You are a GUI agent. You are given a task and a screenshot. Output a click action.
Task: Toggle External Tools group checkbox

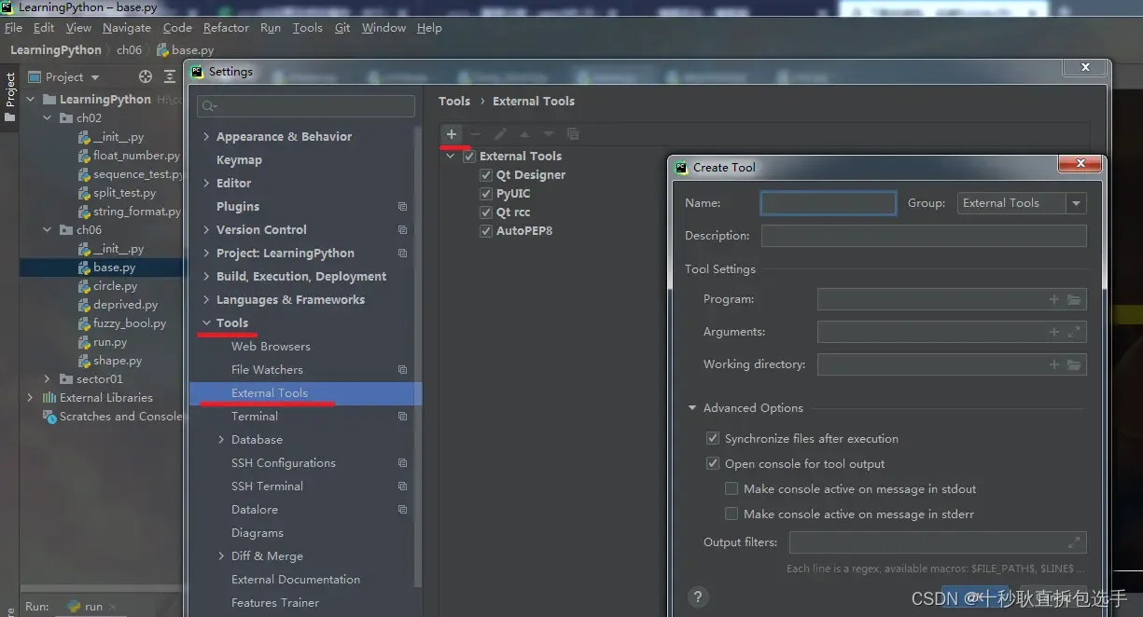[x=469, y=157]
